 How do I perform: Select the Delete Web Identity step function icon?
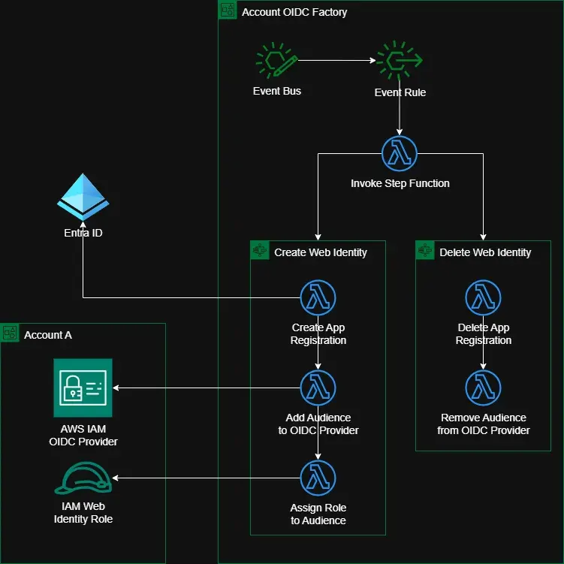(425, 250)
